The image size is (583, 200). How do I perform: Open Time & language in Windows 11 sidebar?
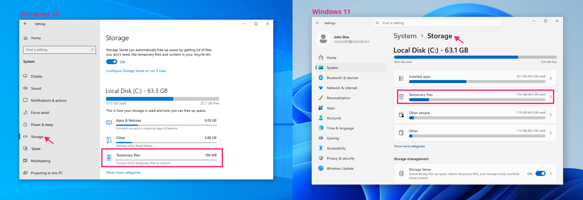(350, 128)
